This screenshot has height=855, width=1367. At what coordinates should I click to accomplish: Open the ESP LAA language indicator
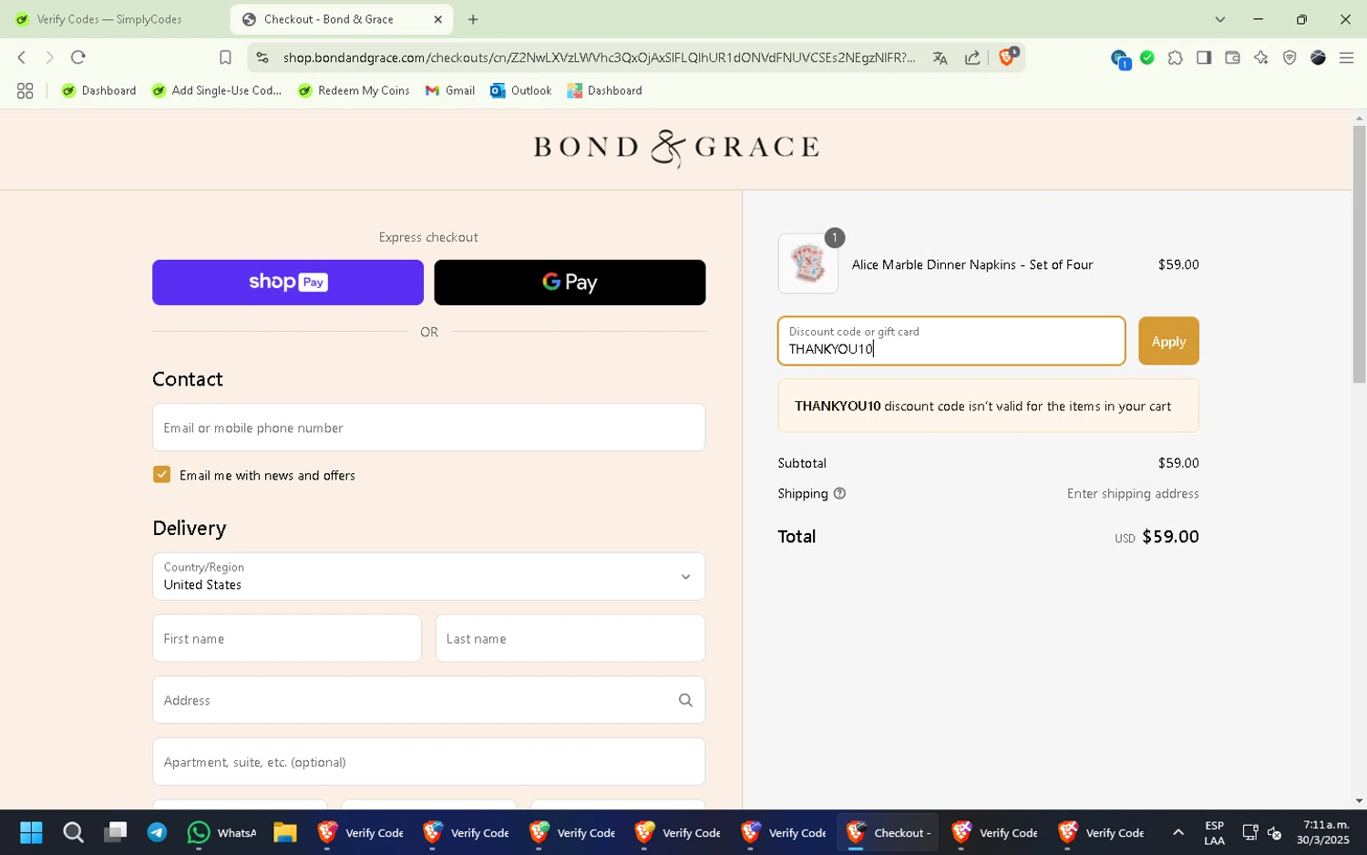[1214, 832]
